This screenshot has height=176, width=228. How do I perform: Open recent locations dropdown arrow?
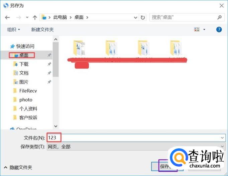pos(27,17)
